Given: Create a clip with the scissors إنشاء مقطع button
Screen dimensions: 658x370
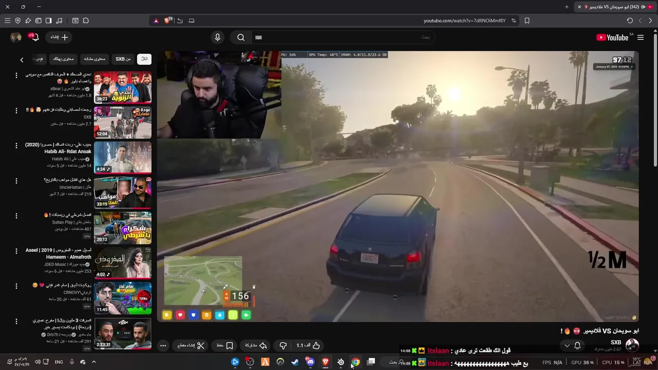Looking at the screenshot, I should click(x=191, y=345).
